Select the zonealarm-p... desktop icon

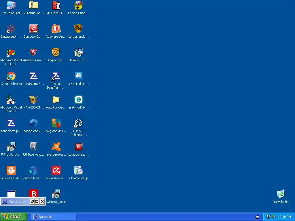coord(11,123)
